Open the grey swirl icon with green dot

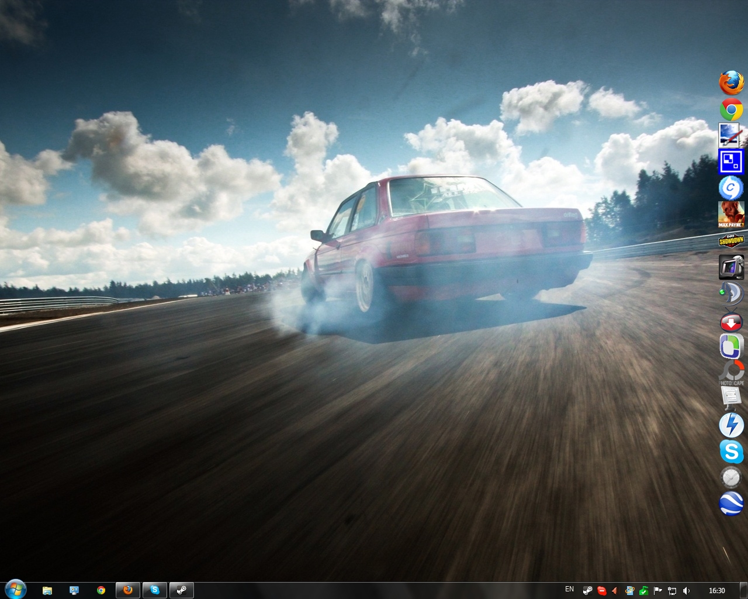(x=731, y=292)
